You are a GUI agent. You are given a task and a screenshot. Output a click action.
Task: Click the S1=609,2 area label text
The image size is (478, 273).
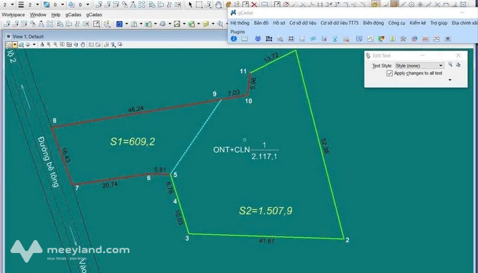132,142
